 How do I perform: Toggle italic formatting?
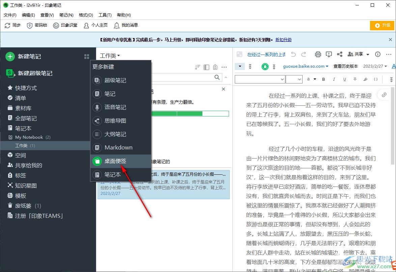coord(334,79)
